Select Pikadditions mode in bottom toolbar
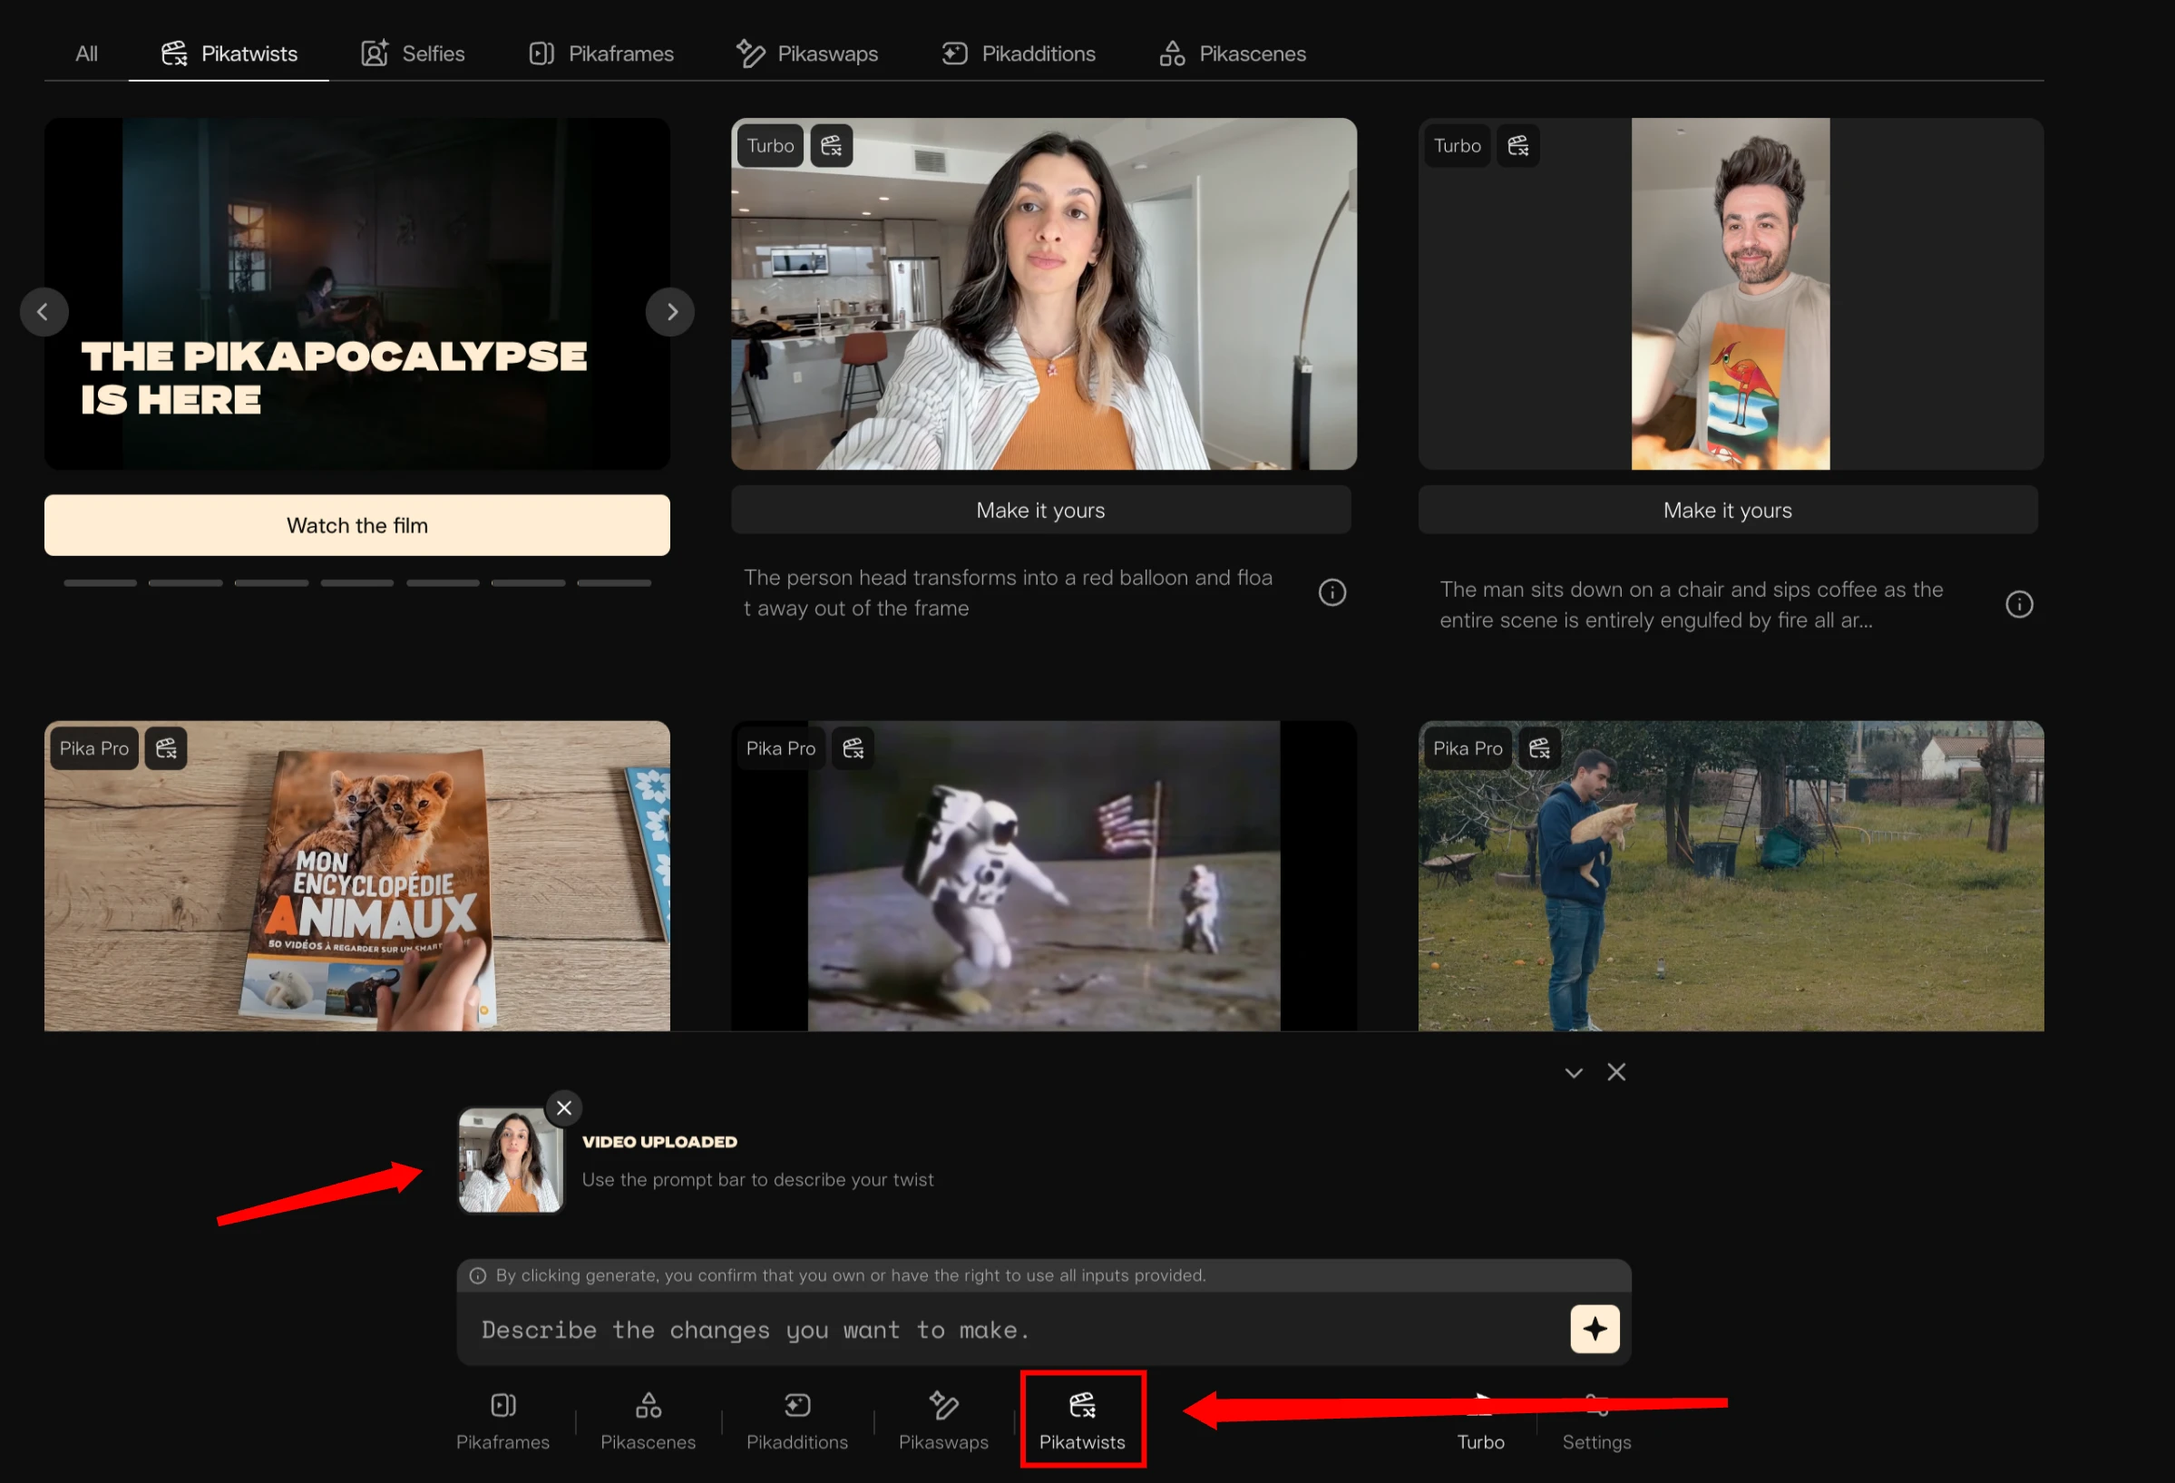This screenshot has height=1483, width=2175. pos(796,1420)
